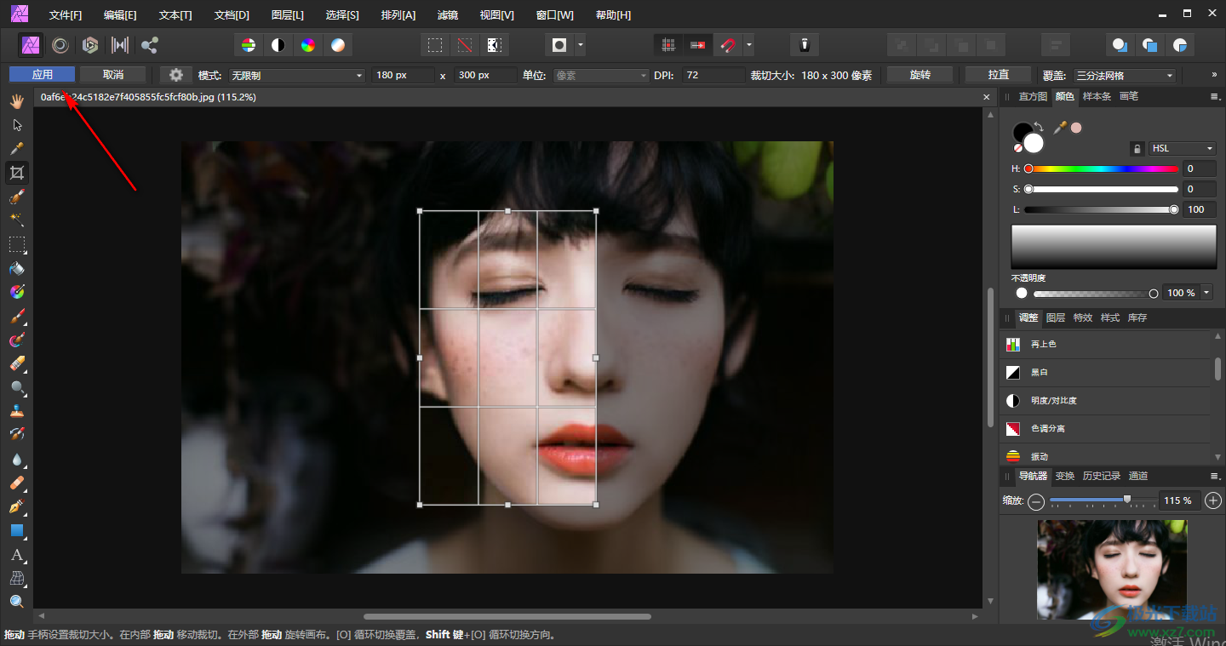Switch to Liquify Persona
1226x646 pixels.
pos(60,45)
